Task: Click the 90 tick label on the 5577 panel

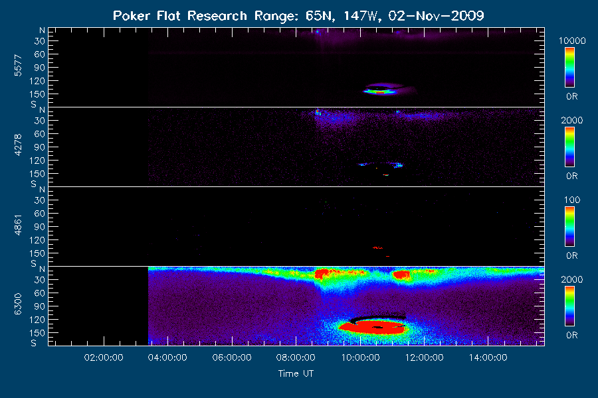Action: (40, 68)
